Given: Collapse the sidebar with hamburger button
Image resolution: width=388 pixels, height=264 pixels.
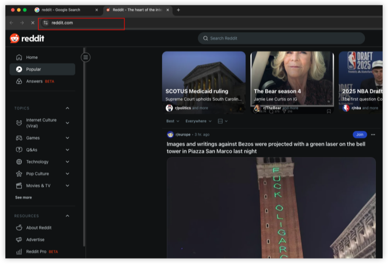Looking at the screenshot, I should pyautogui.click(x=86, y=58).
